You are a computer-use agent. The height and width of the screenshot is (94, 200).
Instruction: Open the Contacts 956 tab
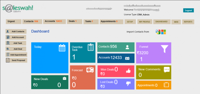click(x=32, y=21)
